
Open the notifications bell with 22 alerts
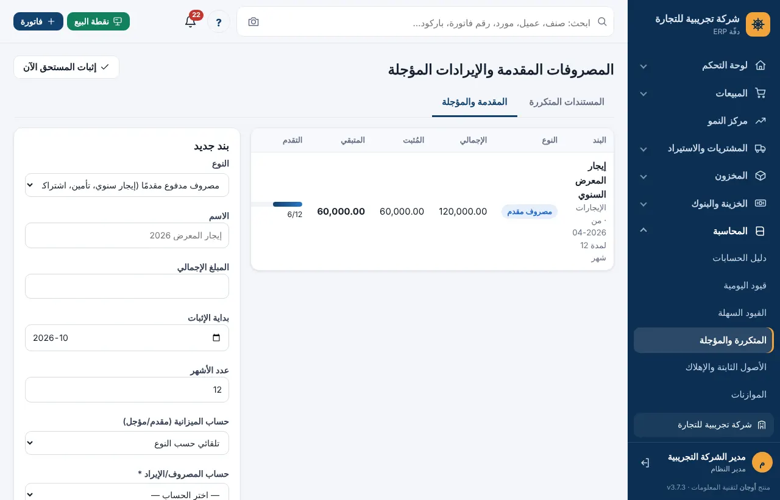click(191, 22)
